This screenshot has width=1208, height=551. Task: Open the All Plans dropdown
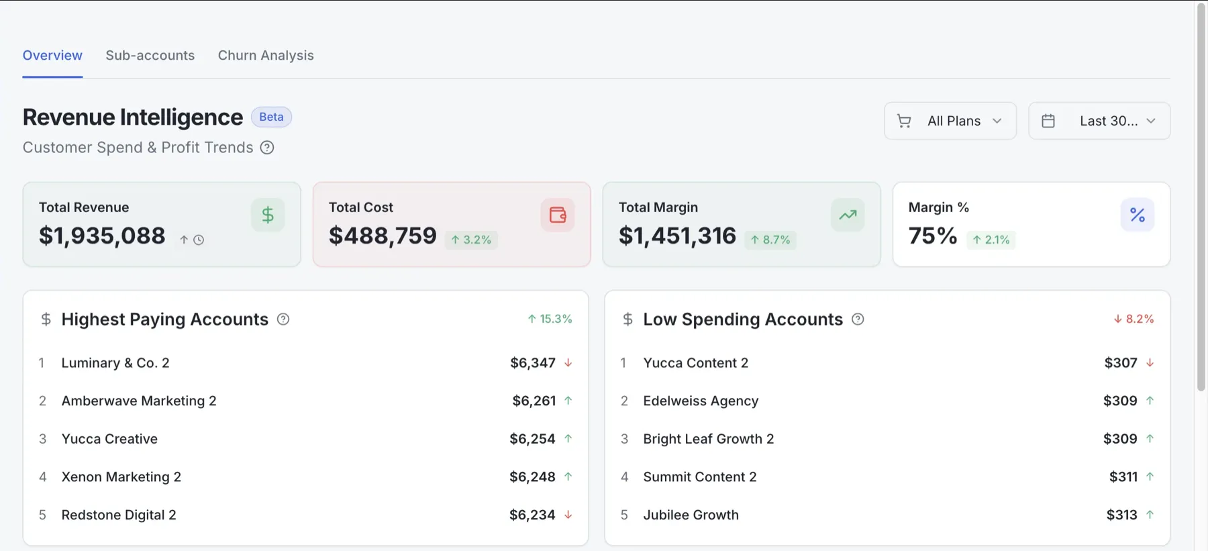click(x=950, y=121)
